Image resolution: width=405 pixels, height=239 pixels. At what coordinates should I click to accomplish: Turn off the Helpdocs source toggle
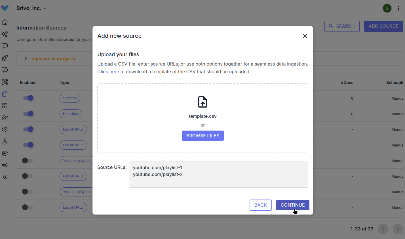(x=28, y=114)
